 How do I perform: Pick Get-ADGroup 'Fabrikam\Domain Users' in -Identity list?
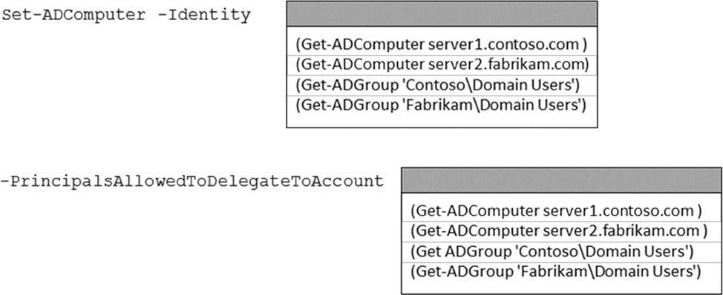(442, 105)
